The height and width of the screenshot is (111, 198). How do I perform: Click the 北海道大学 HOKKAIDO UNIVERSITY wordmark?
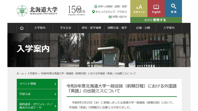(x=44, y=11)
